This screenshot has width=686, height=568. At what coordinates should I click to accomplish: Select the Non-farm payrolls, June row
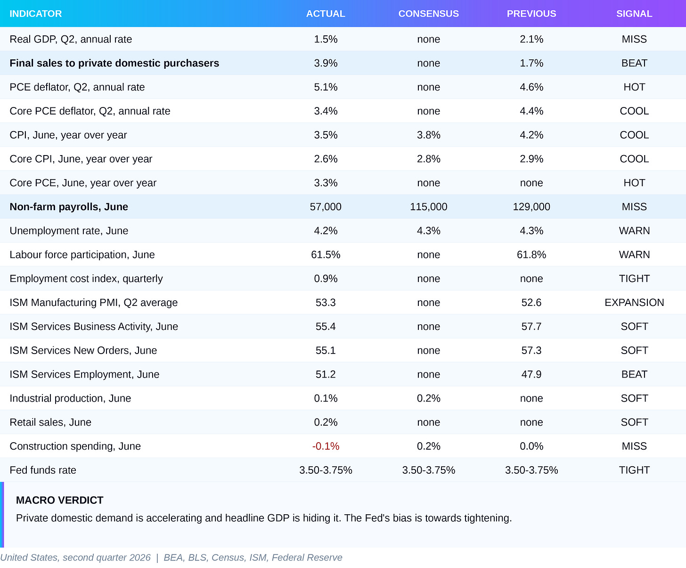(343, 207)
